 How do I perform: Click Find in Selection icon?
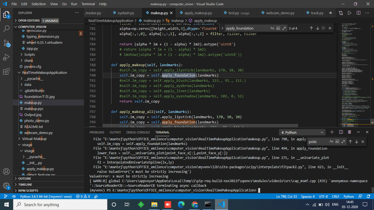pos(324,28)
